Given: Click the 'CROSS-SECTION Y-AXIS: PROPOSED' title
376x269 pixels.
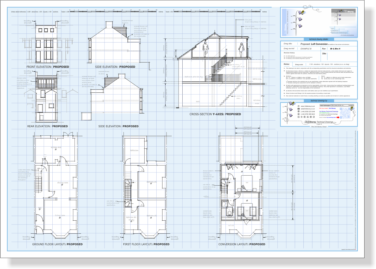Looking at the screenshot, I should pos(215,114).
